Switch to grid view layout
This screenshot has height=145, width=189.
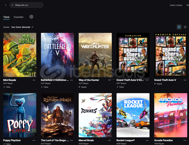179,27
